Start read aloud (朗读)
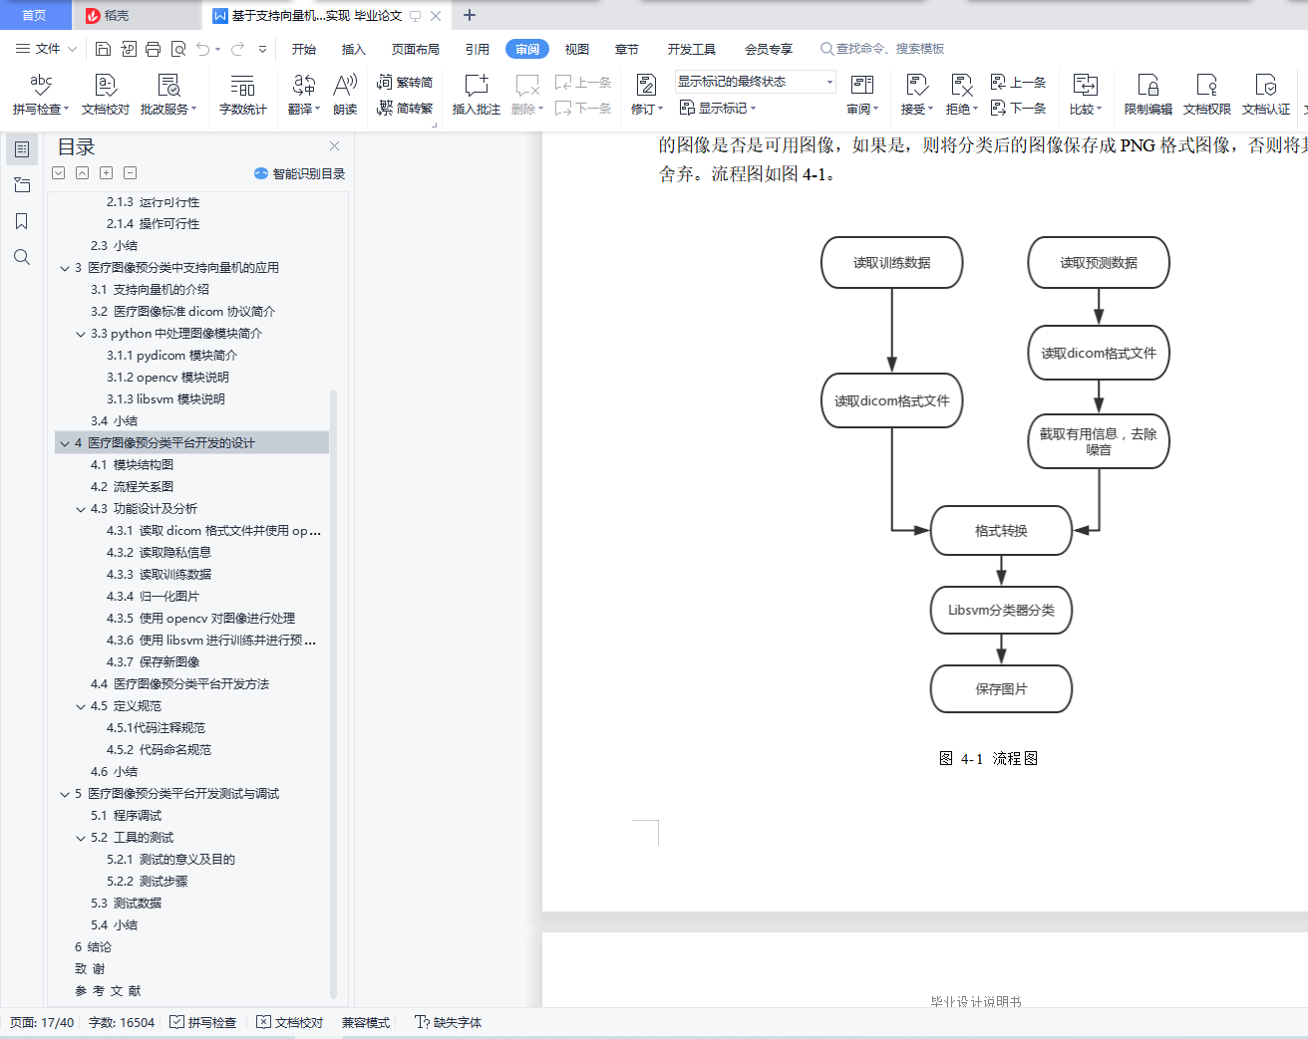 [345, 94]
